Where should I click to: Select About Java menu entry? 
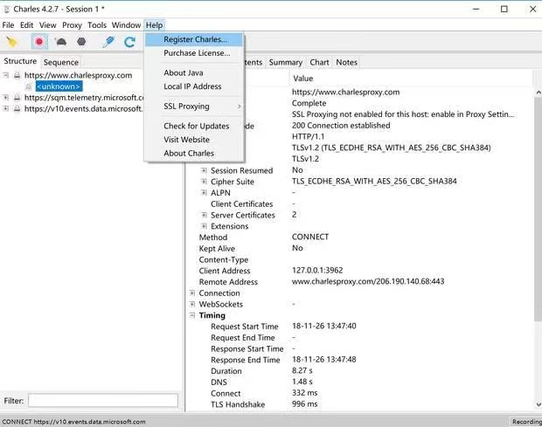point(195,72)
